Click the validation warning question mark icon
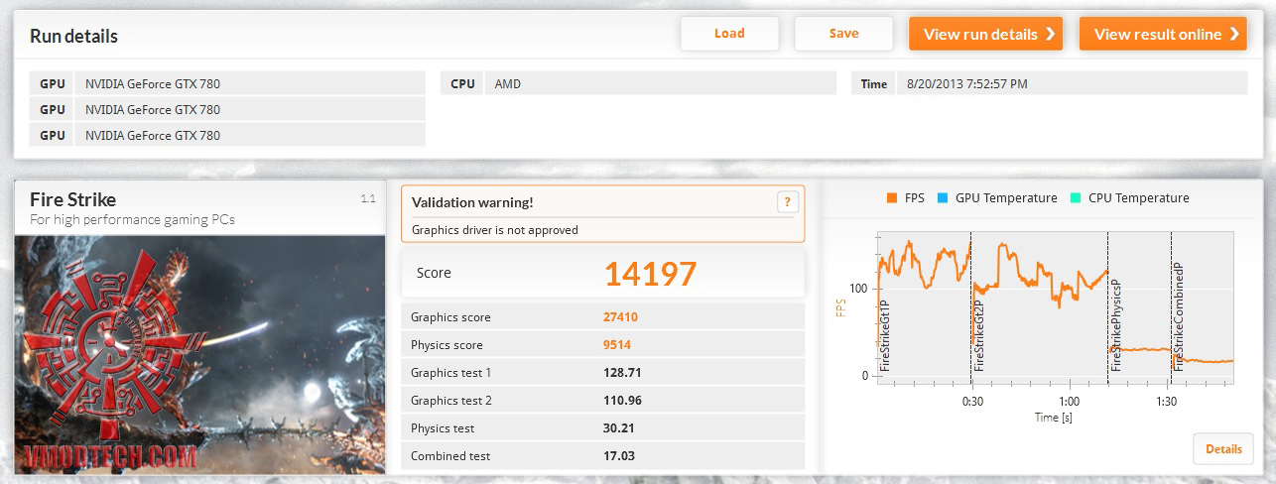Viewport: 1276px width, 484px height. [x=787, y=202]
